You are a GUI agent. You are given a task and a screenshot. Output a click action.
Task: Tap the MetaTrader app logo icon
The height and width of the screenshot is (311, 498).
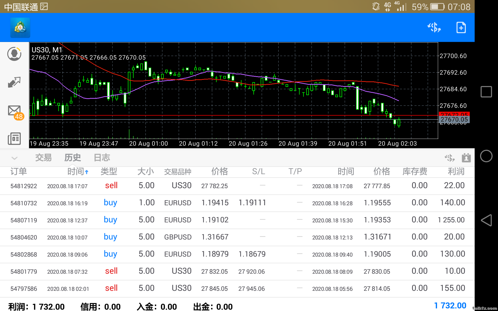click(x=20, y=27)
